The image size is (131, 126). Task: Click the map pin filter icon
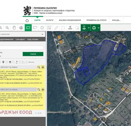tap(3, 62)
